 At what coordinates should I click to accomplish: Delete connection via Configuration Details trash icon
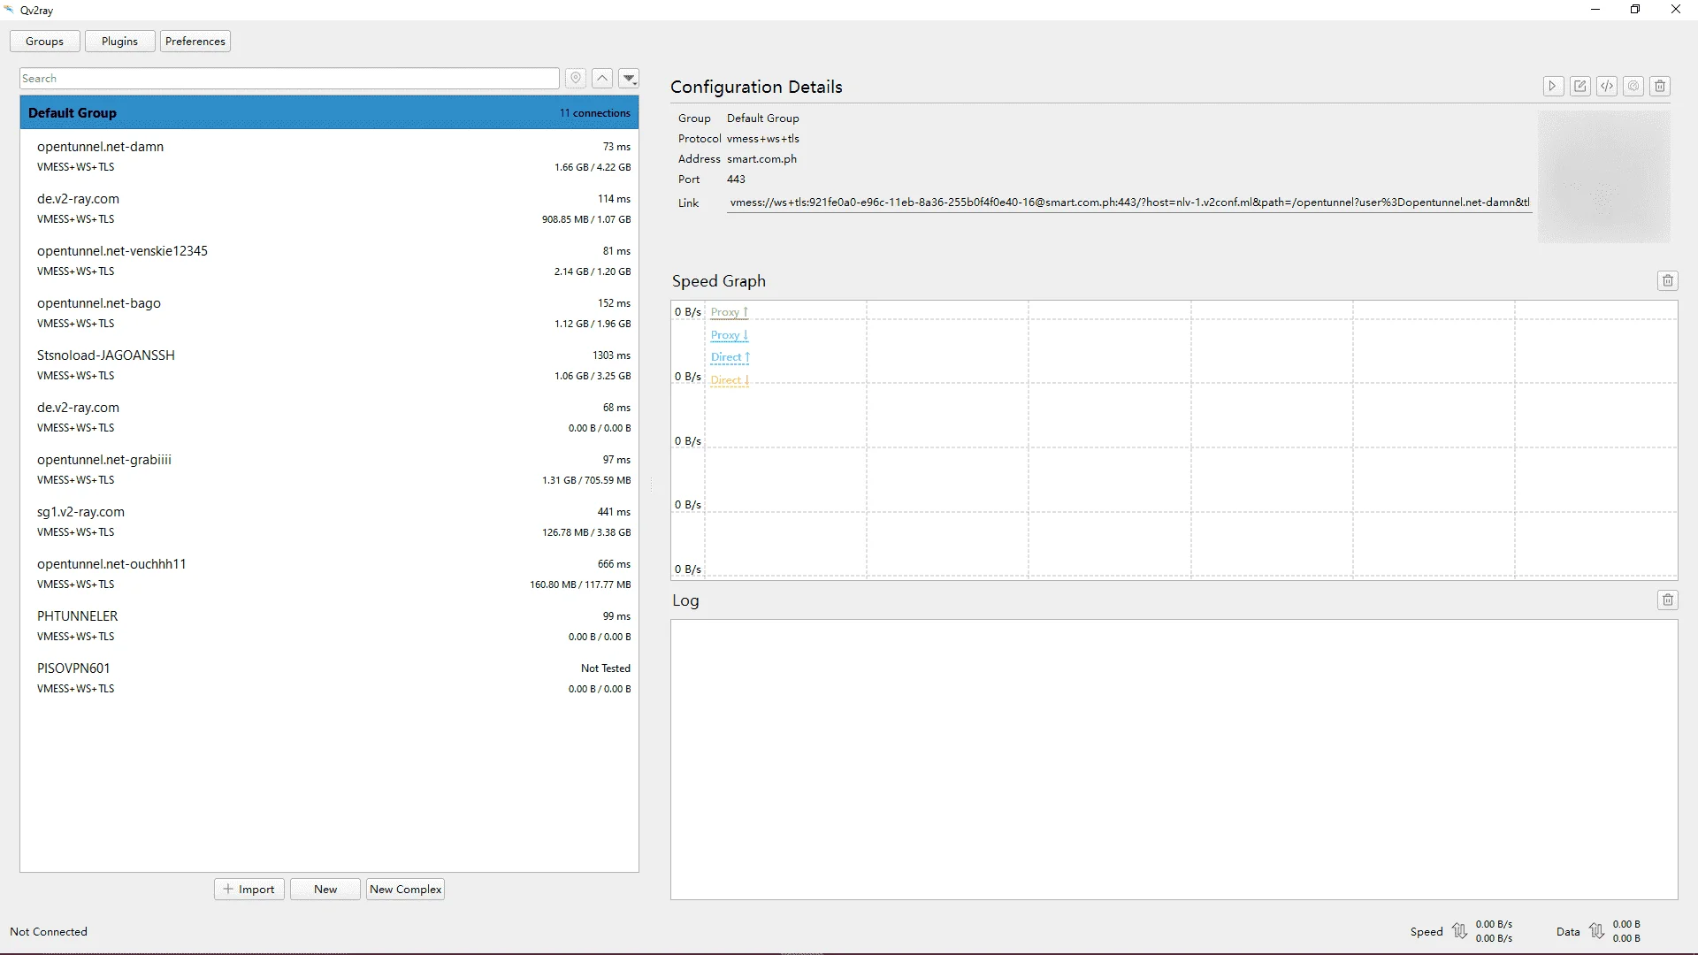click(x=1660, y=86)
